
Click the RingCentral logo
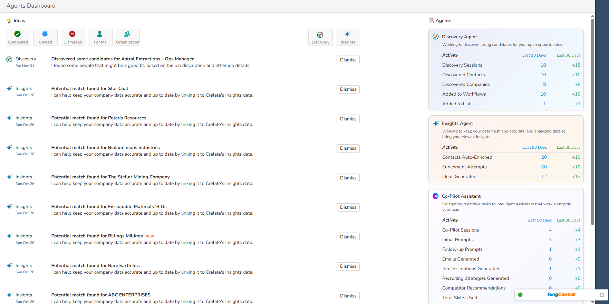coord(561,294)
